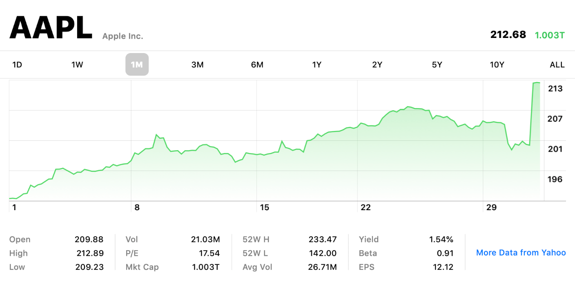The height and width of the screenshot is (293, 575).
Task: Choose the 5Y time range
Action: (x=437, y=64)
